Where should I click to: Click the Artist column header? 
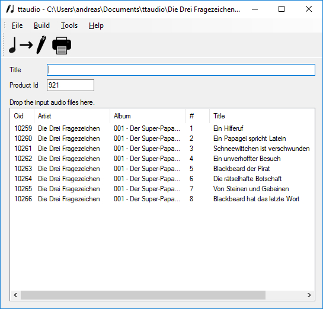click(x=72, y=116)
